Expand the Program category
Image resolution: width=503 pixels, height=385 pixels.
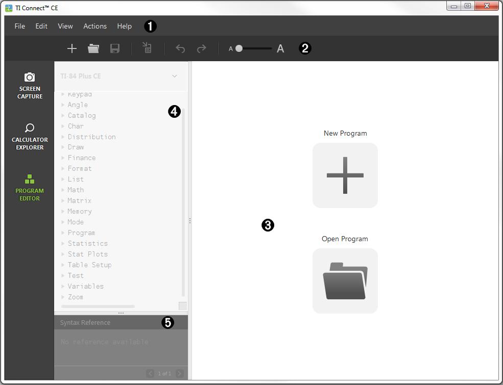63,233
